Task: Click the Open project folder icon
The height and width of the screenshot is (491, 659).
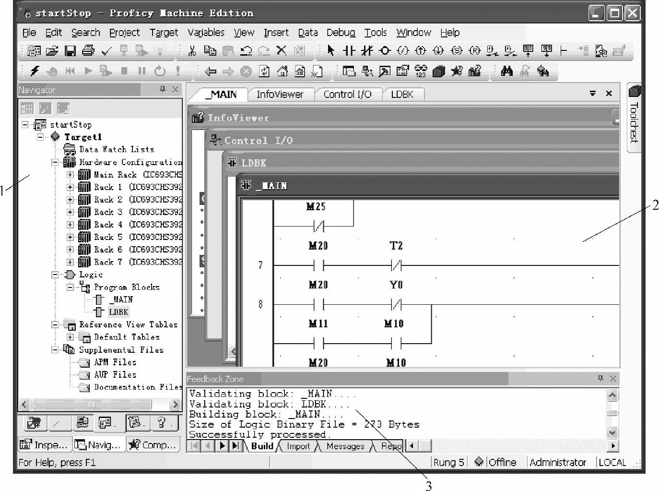Action: [x=52, y=50]
